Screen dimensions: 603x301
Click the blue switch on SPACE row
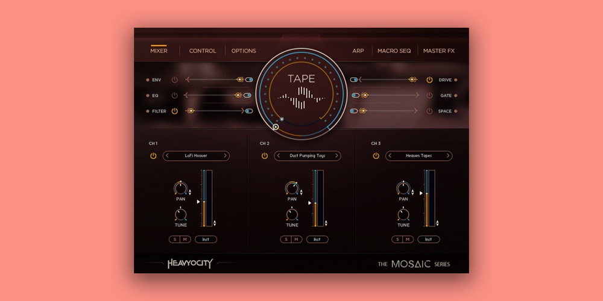point(354,111)
